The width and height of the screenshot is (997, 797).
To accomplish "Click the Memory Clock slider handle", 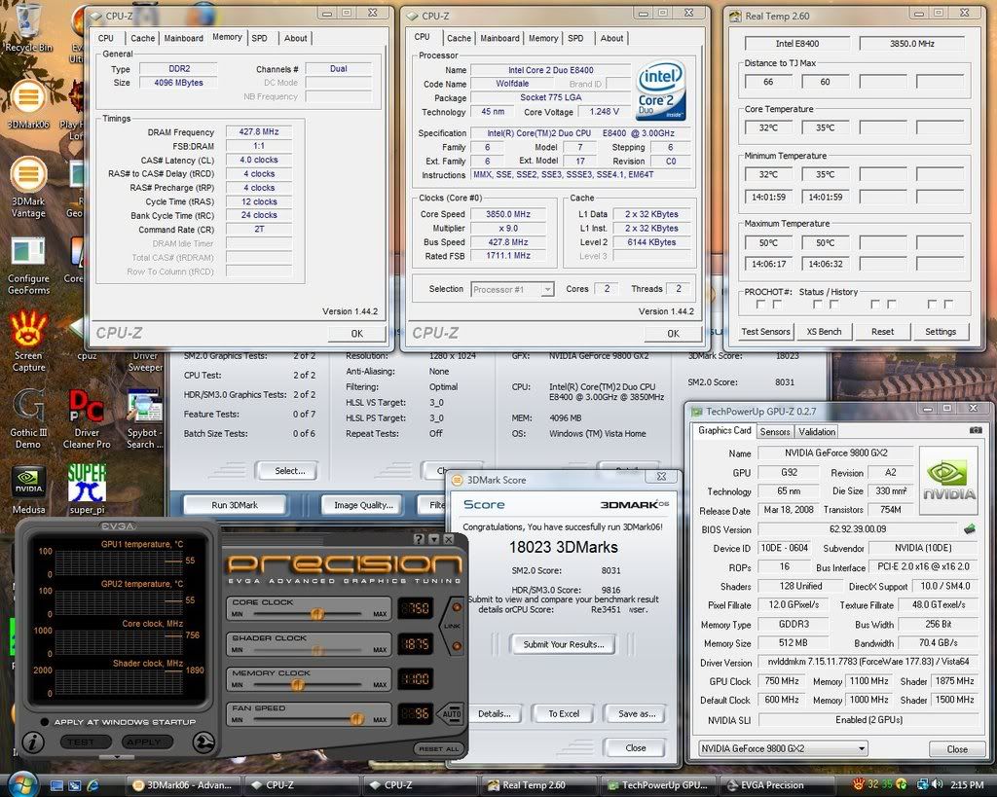I will (x=297, y=684).
